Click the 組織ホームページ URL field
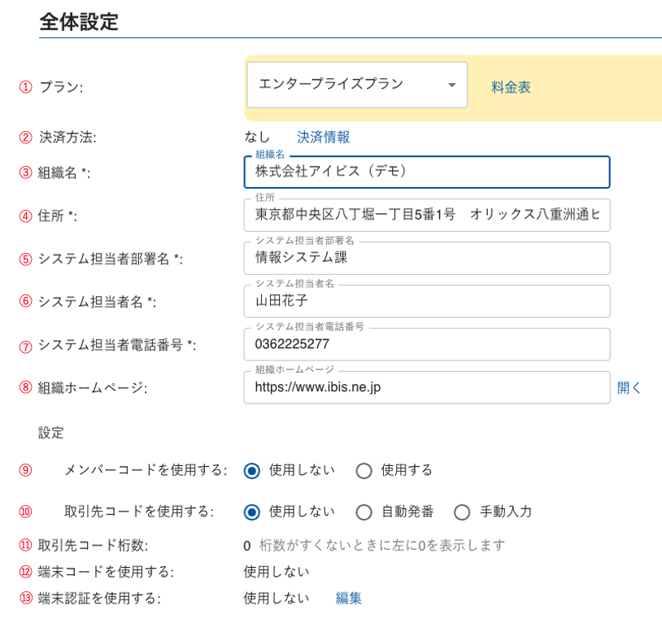 (426, 387)
